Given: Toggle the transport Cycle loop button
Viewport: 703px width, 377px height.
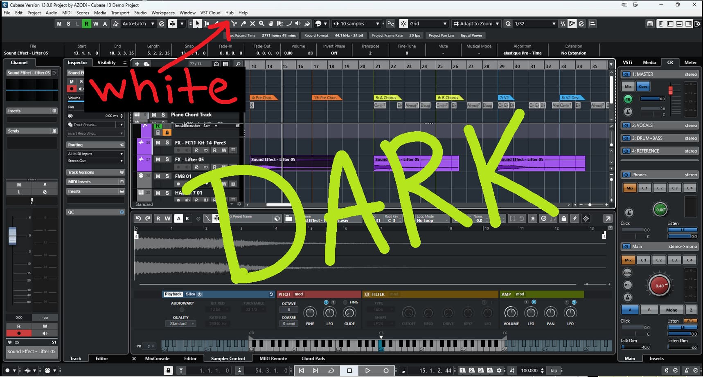Looking at the screenshot, I should click(331, 370).
